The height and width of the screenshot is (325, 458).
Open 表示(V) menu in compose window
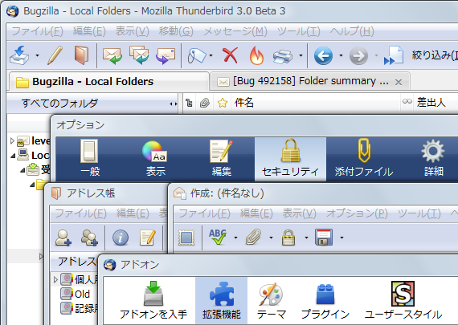pyautogui.click(x=300, y=213)
